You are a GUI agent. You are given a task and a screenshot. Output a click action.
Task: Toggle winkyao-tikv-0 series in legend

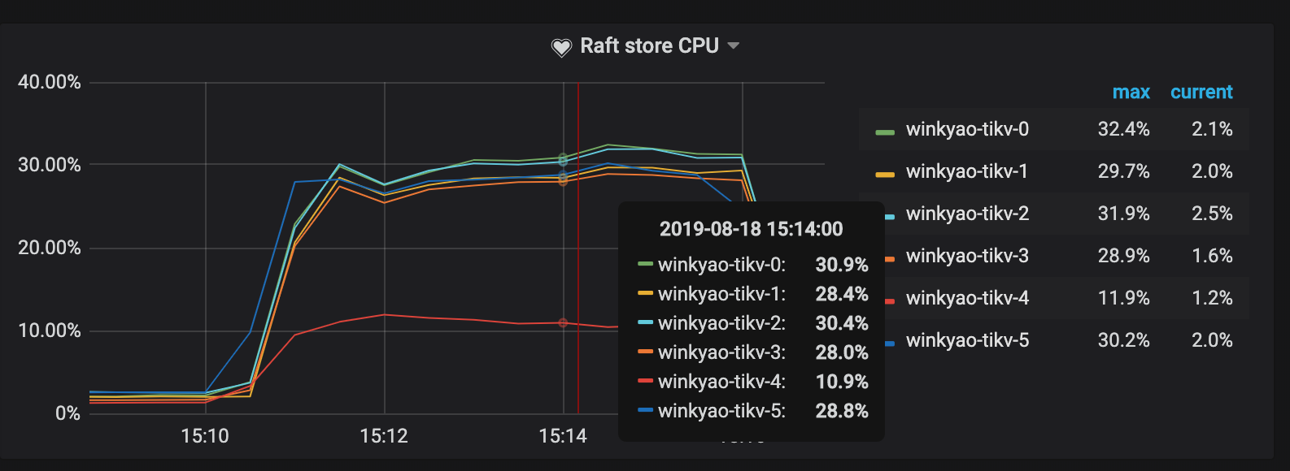(x=967, y=130)
